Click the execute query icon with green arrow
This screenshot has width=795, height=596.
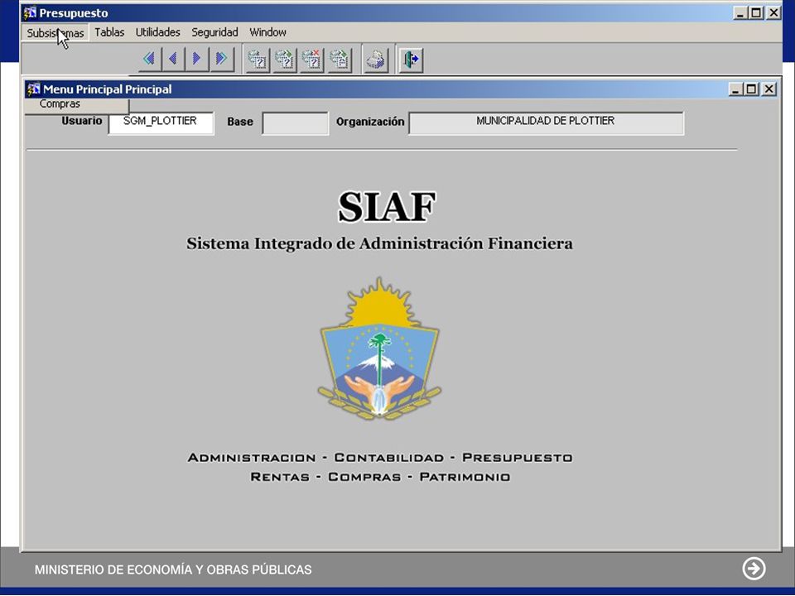pos(285,60)
